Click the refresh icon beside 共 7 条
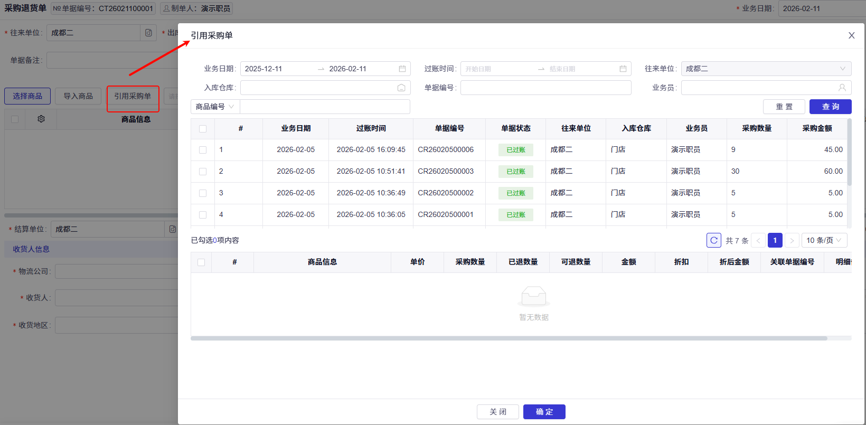 point(714,240)
